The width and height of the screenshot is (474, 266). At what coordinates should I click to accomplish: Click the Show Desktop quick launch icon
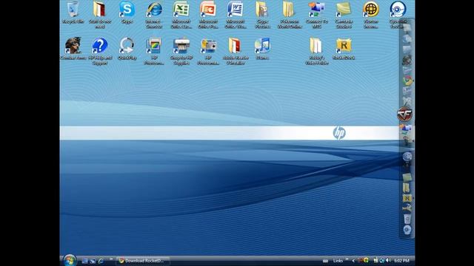coord(84,261)
